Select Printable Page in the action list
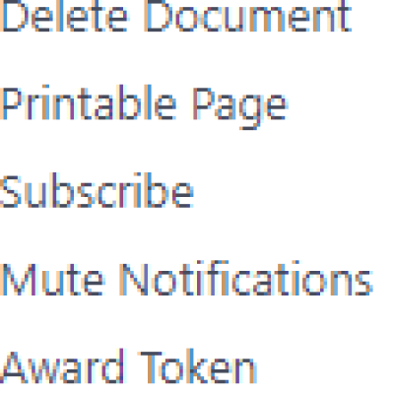 [144, 107]
